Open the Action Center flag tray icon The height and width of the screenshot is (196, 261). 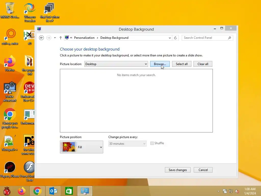click(x=225, y=191)
